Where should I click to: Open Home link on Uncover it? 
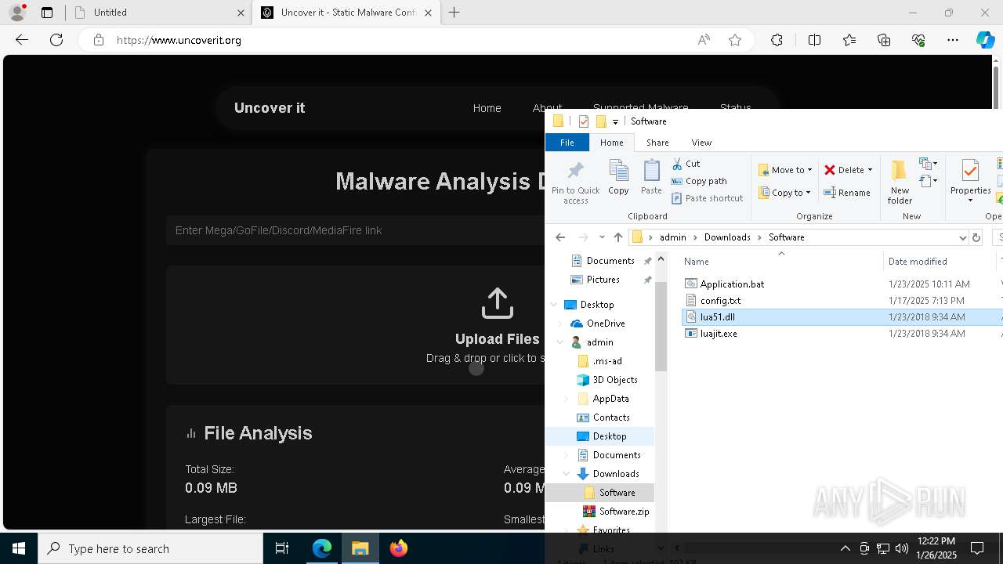click(487, 108)
